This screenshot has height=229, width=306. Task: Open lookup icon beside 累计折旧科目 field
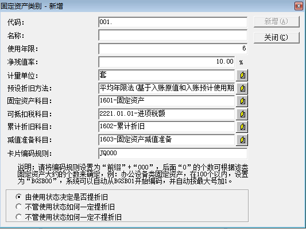pos(242,127)
